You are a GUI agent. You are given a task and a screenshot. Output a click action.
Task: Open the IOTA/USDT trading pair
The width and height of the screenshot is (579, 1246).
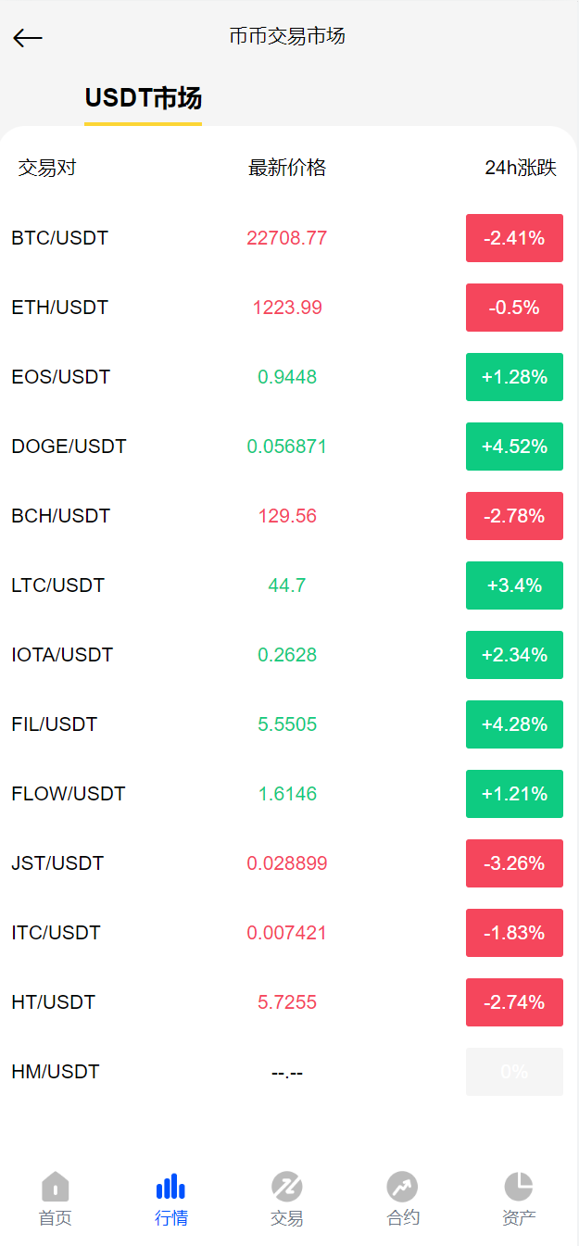coord(62,655)
